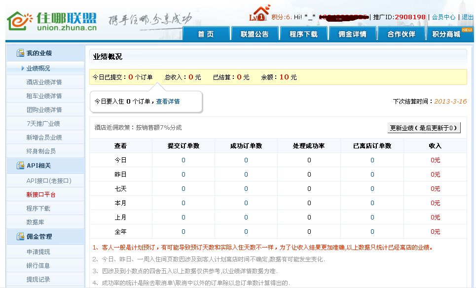Click the 全年 收入 amount
The image size is (476, 288).
point(435,232)
